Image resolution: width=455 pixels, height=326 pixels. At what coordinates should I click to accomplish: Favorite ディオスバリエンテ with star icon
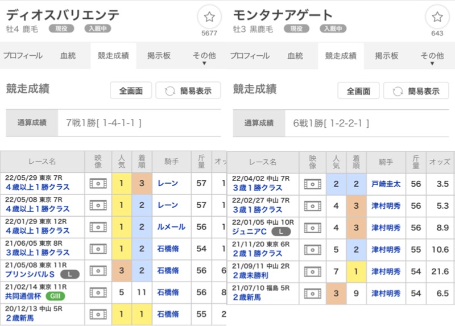209,17
